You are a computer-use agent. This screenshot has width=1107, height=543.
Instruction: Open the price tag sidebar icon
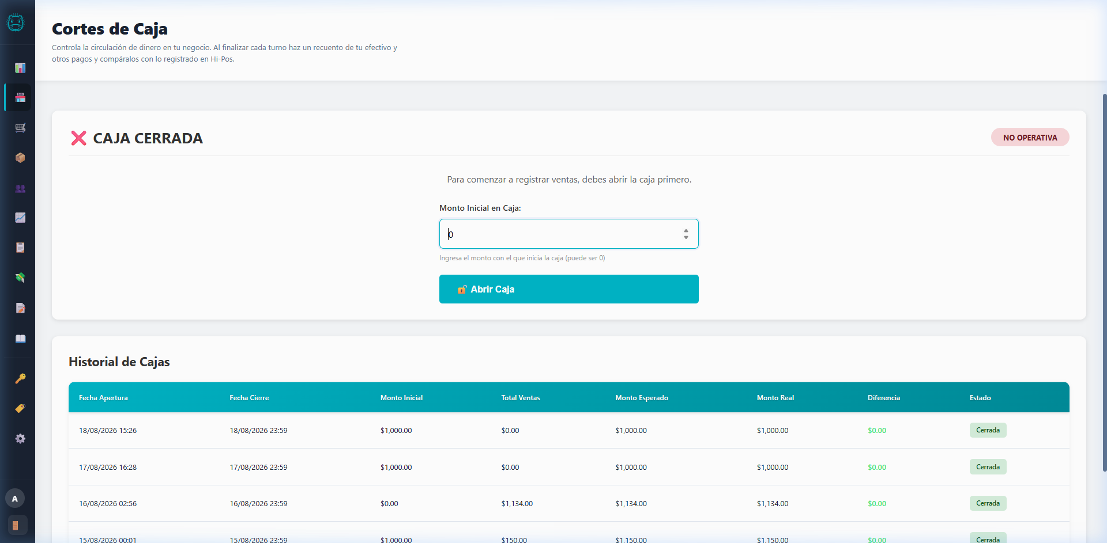(x=20, y=408)
